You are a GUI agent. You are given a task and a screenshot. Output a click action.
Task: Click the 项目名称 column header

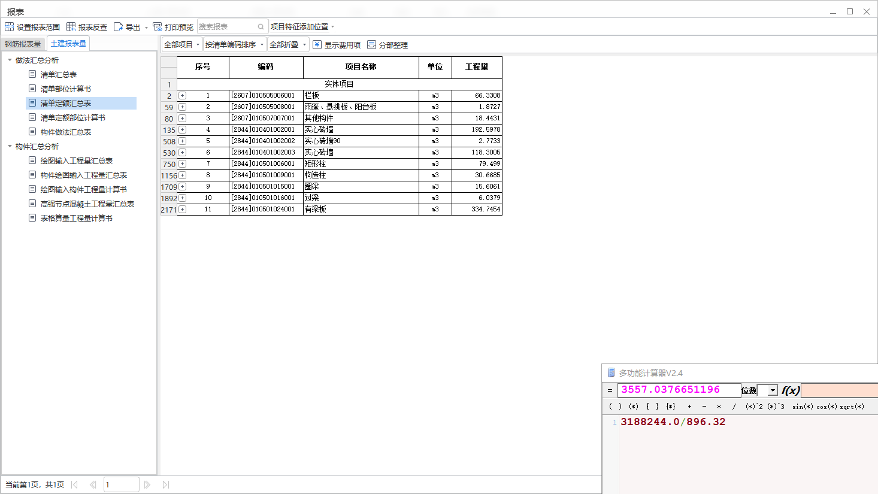pyautogui.click(x=361, y=67)
